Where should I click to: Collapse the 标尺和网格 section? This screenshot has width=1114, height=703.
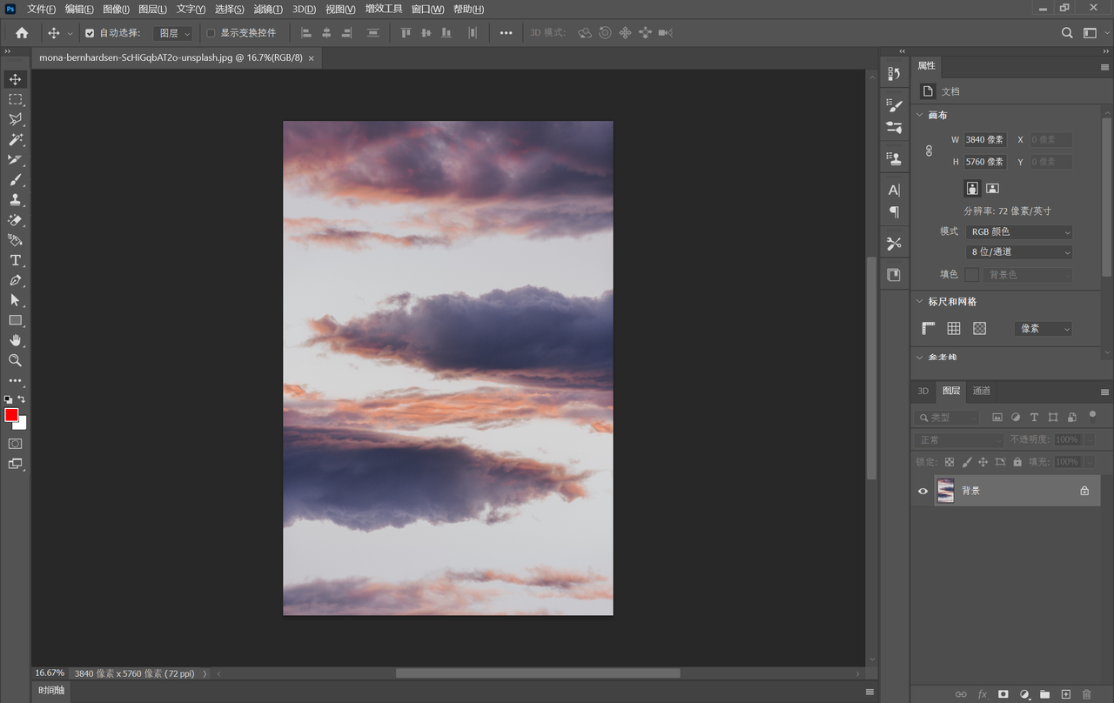pyautogui.click(x=919, y=302)
